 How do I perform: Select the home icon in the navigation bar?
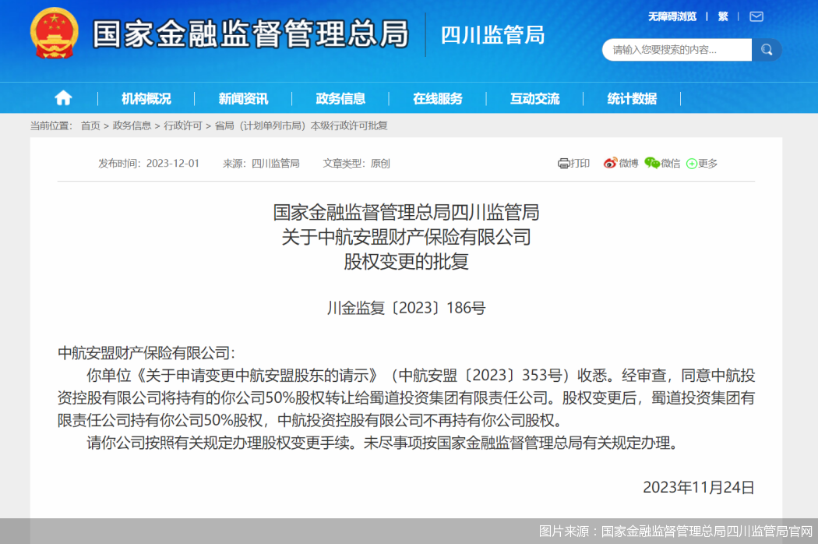62,97
